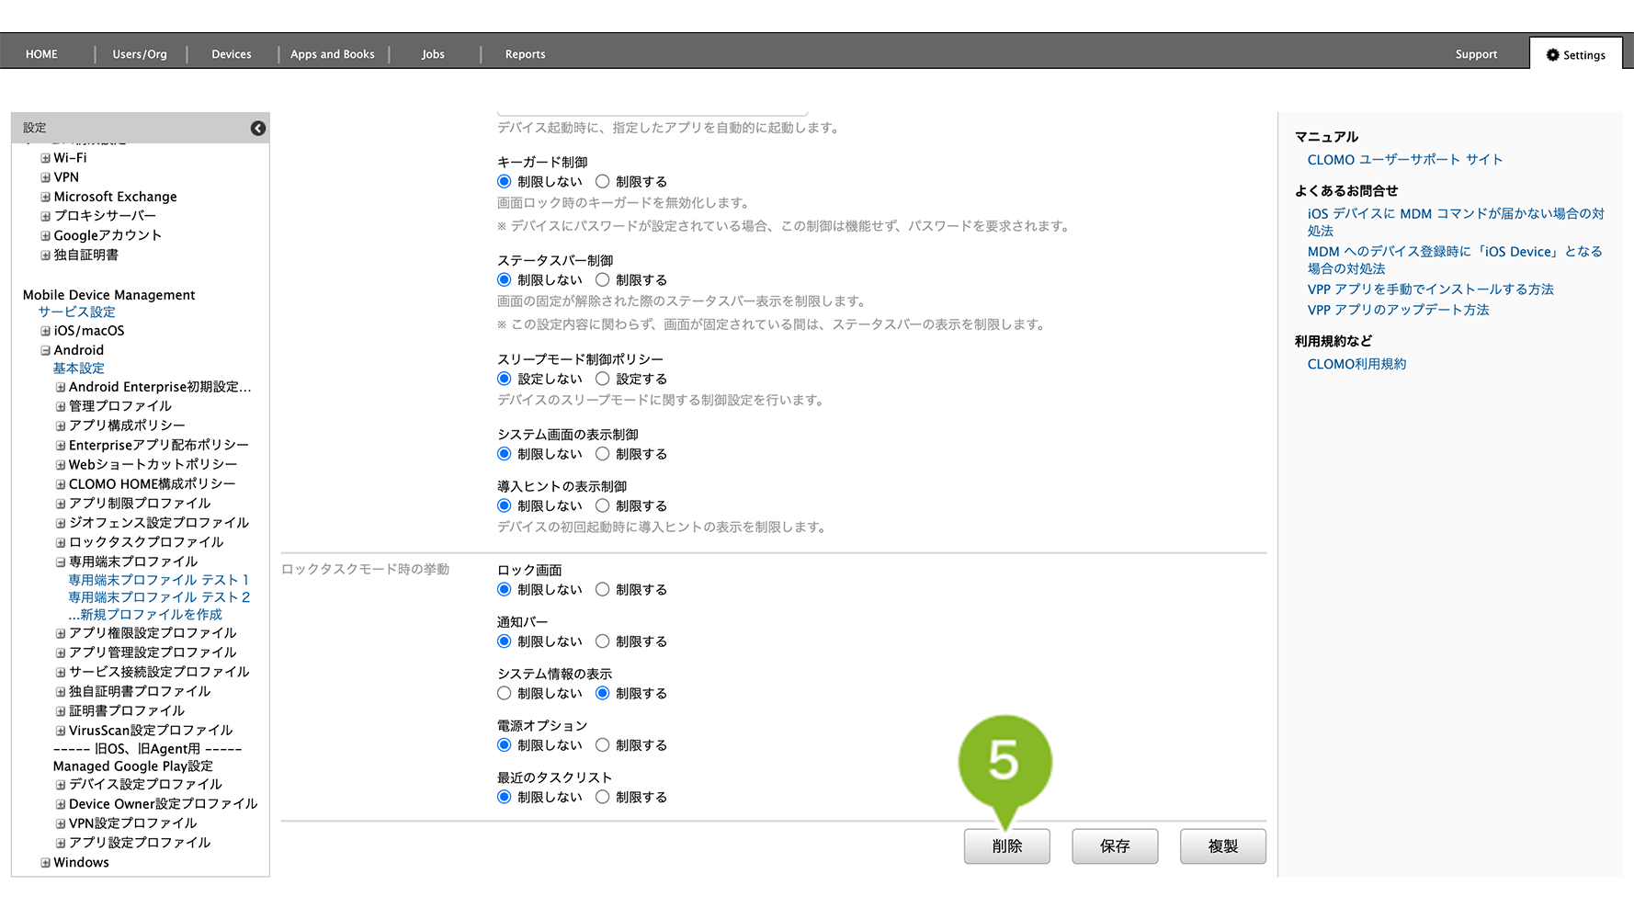Open Settings gear tab
The height and width of the screenshot is (919, 1634).
[x=1575, y=55]
